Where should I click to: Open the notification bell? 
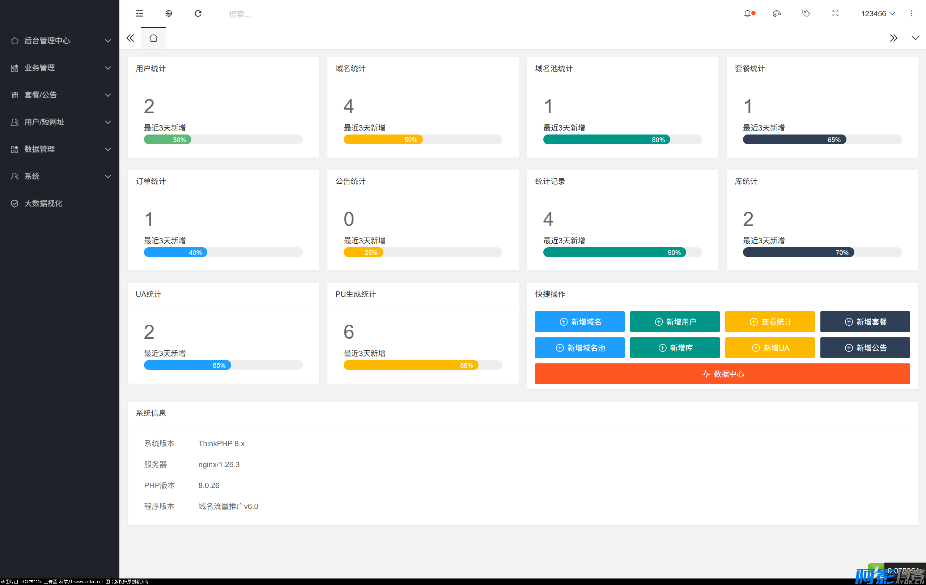747,13
